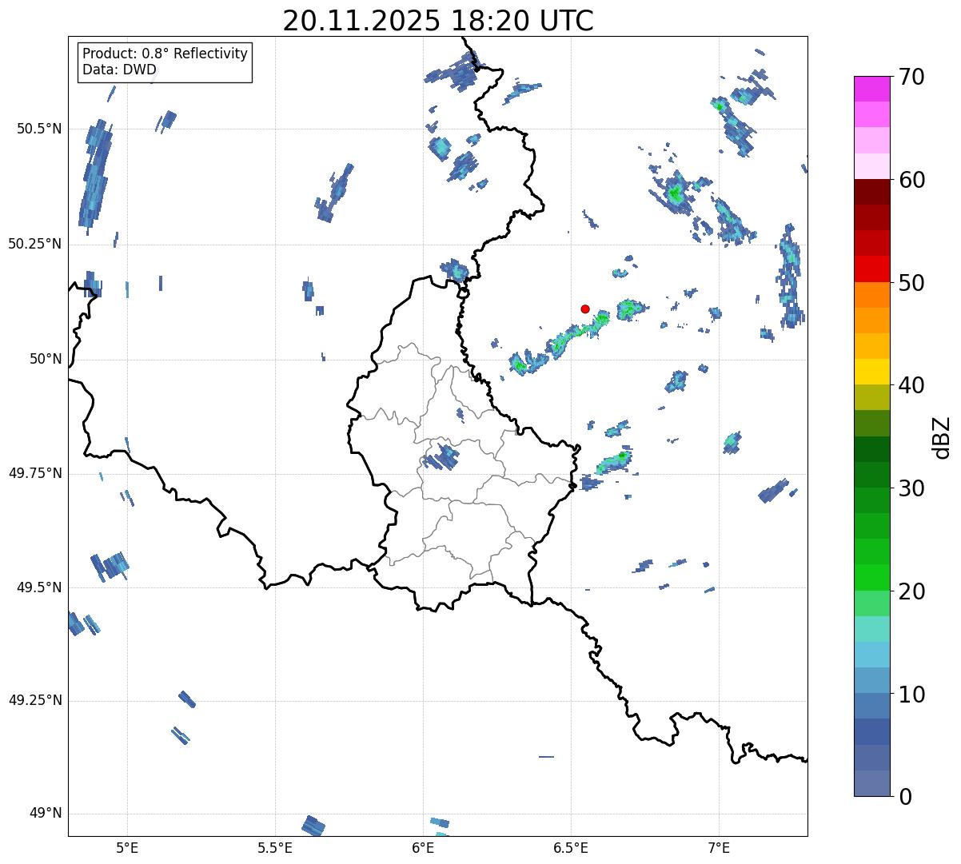Click the 6°E longitude label
The width and height of the screenshot is (961, 864).
click(423, 847)
